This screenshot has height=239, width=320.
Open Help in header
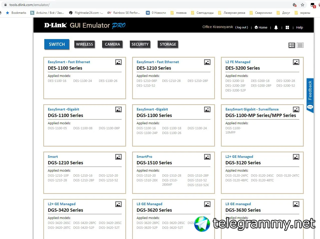(x=299, y=27)
